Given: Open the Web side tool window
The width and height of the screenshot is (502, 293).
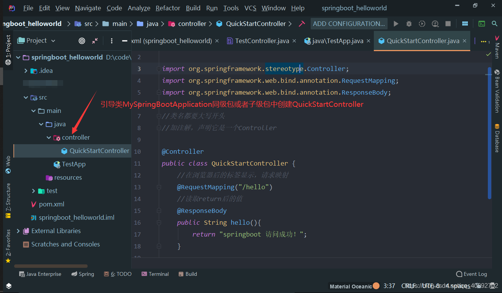Looking at the screenshot, I should click(x=8, y=165).
